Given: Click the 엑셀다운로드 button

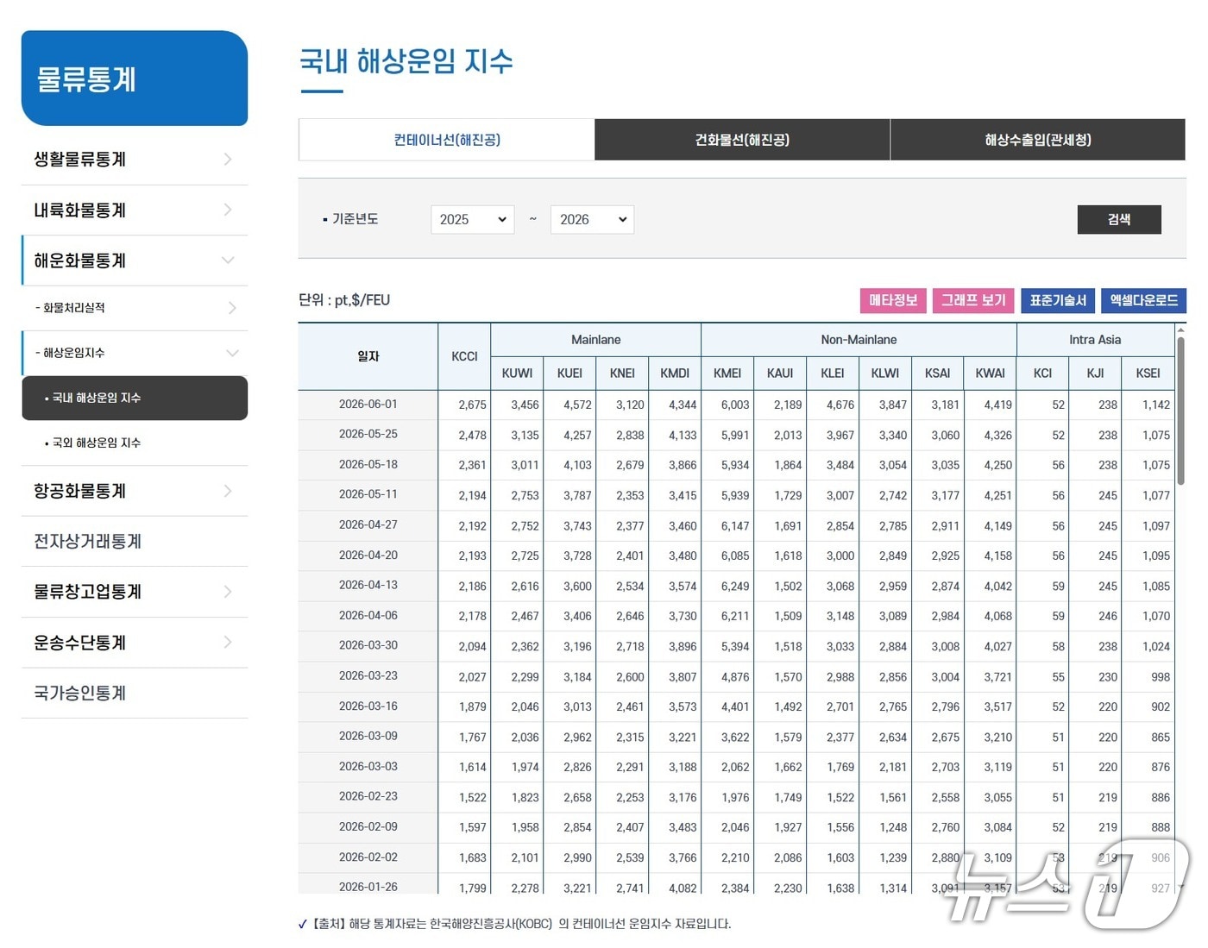Looking at the screenshot, I should tap(1143, 300).
